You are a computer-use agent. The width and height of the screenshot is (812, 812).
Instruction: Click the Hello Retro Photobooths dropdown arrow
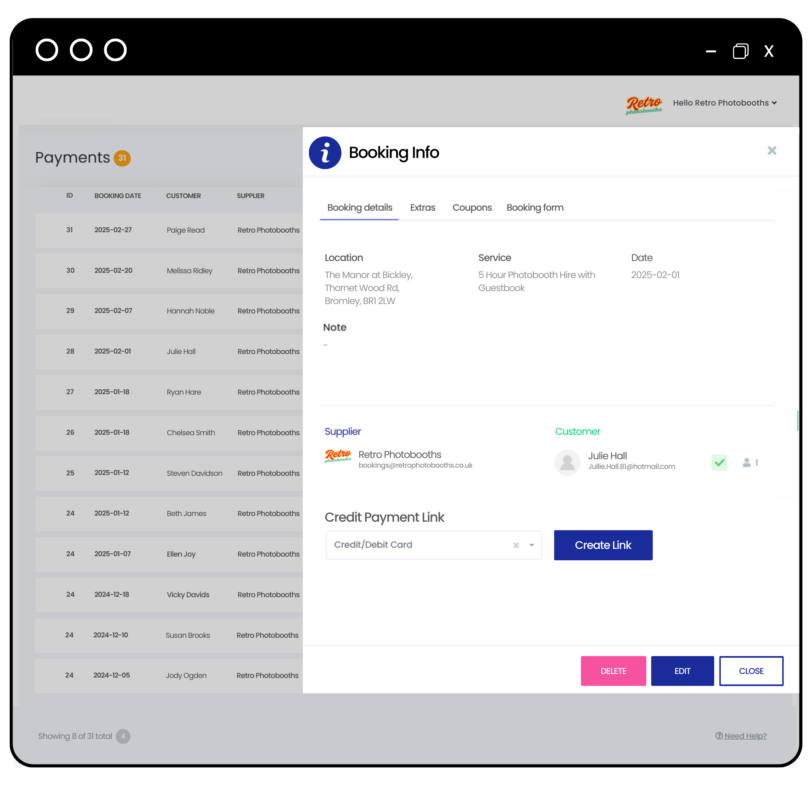pyautogui.click(x=776, y=103)
